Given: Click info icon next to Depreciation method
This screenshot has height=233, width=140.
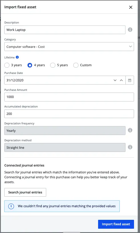Looking at the screenshot, I should (130, 147).
